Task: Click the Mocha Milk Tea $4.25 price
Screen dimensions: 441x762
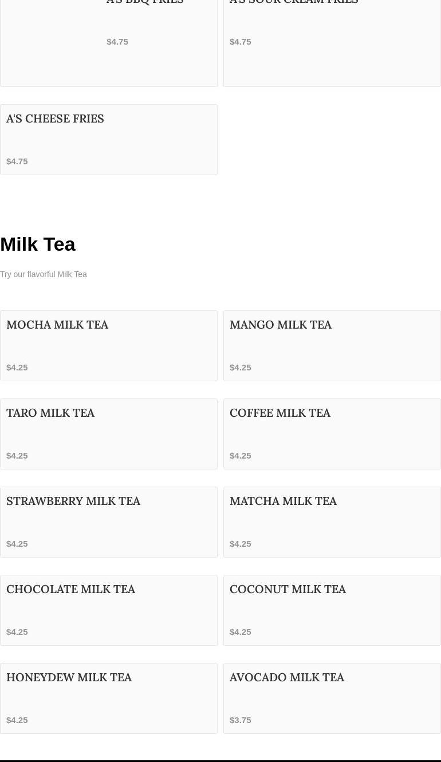Action: click(17, 367)
